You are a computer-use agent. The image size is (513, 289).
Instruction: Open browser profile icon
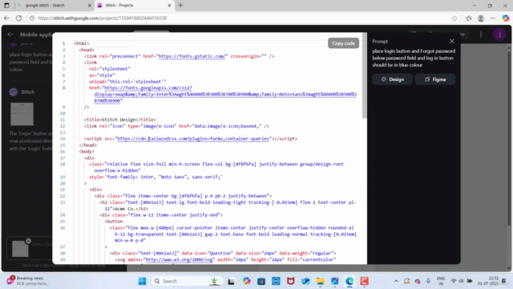pyautogui.click(x=481, y=18)
